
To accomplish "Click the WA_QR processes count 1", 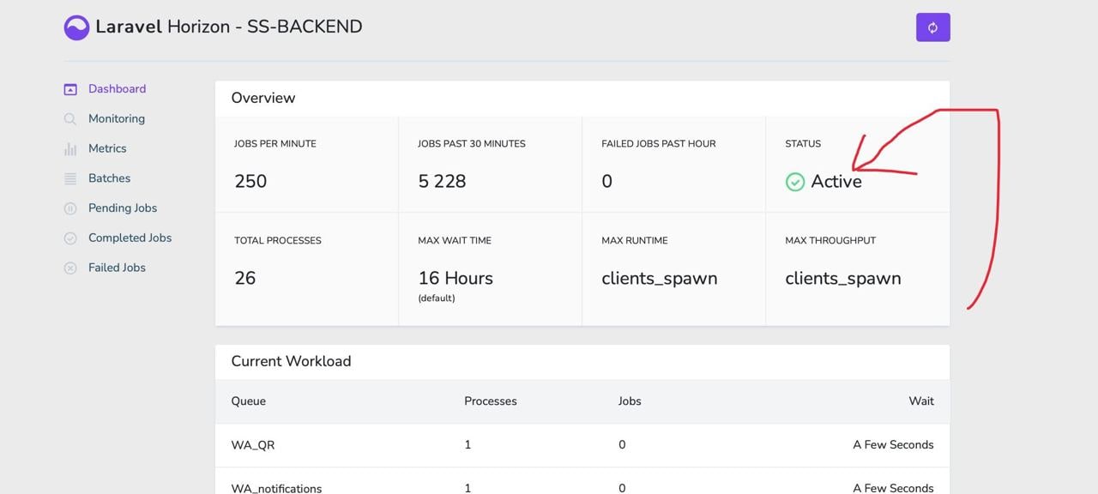I will (x=468, y=444).
